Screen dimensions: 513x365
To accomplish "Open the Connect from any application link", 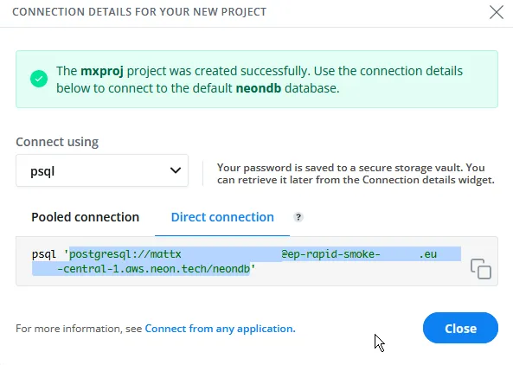I will click(220, 329).
